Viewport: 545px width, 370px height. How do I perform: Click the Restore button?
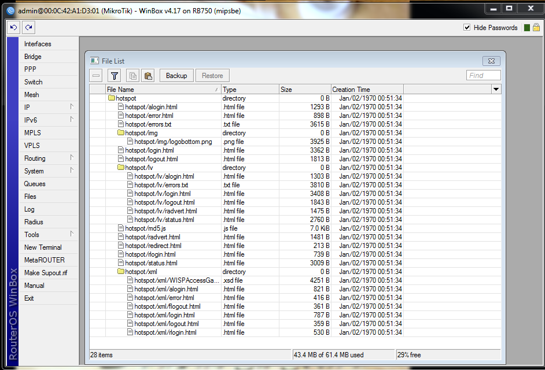click(x=212, y=75)
